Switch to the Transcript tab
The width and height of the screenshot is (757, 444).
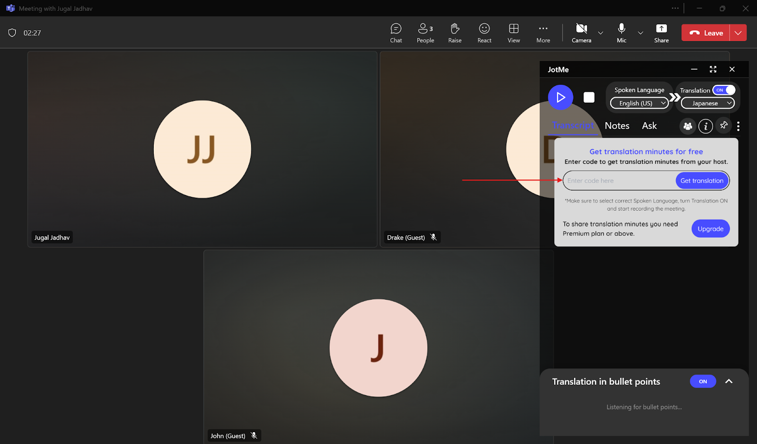573,125
